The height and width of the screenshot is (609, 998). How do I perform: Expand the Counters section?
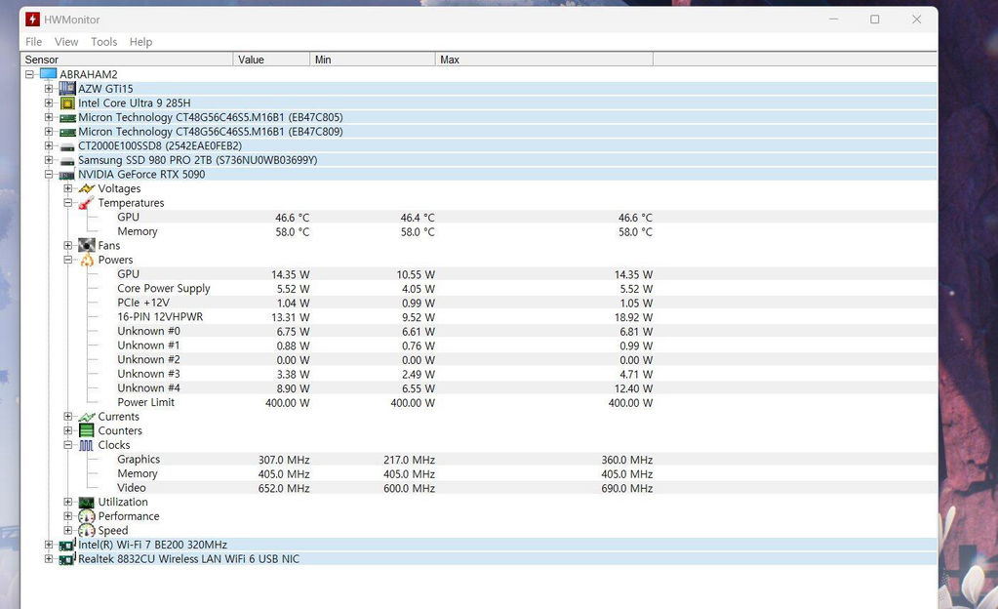click(x=68, y=430)
